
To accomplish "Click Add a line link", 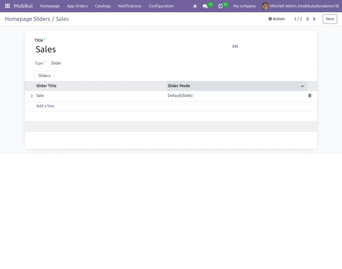I will pos(45,106).
